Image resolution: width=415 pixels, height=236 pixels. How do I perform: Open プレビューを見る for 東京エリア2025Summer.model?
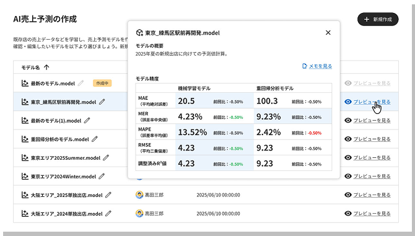point(372,157)
